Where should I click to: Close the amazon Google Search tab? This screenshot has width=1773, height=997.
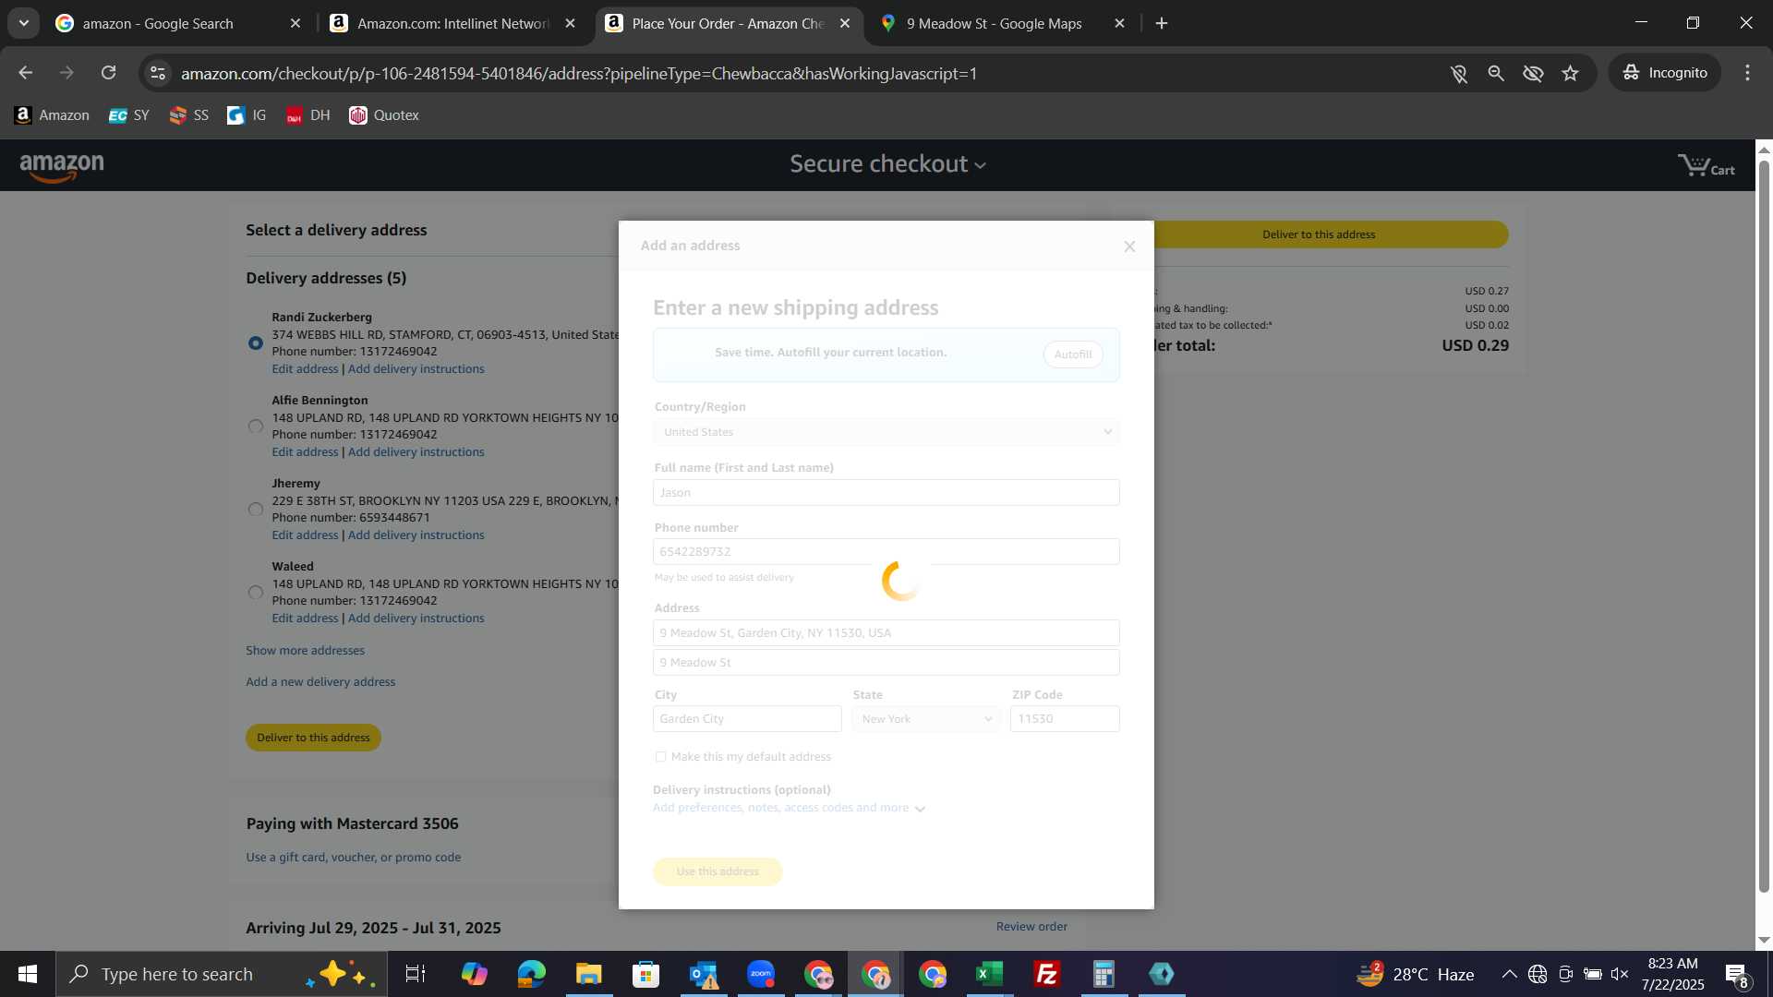[x=295, y=23]
